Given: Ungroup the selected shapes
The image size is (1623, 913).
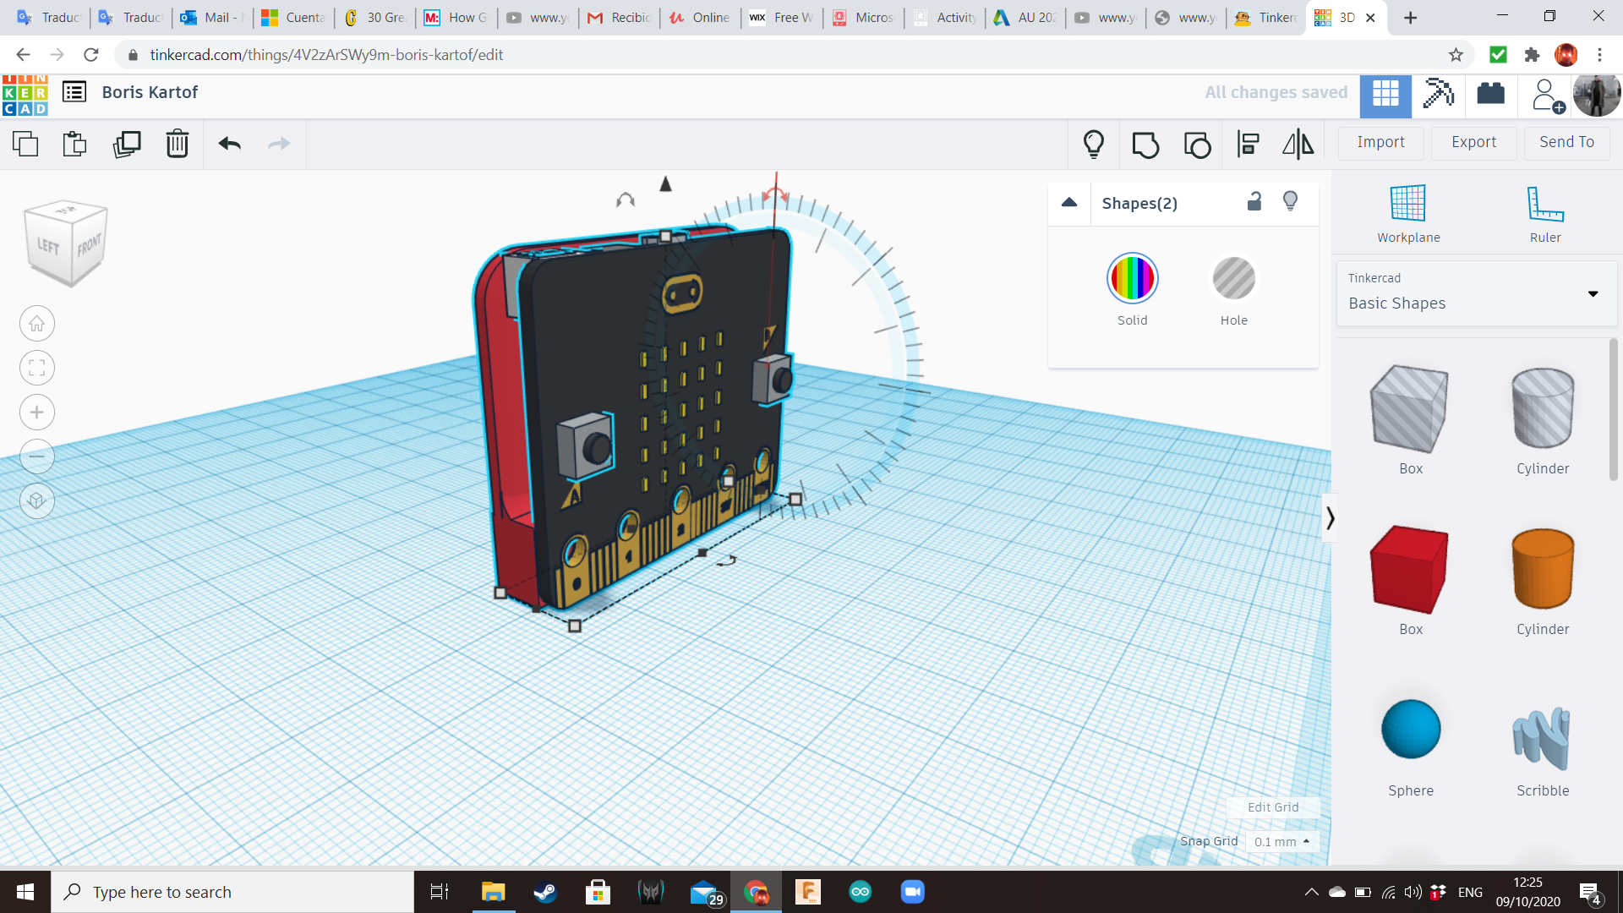Looking at the screenshot, I should 1196,144.
